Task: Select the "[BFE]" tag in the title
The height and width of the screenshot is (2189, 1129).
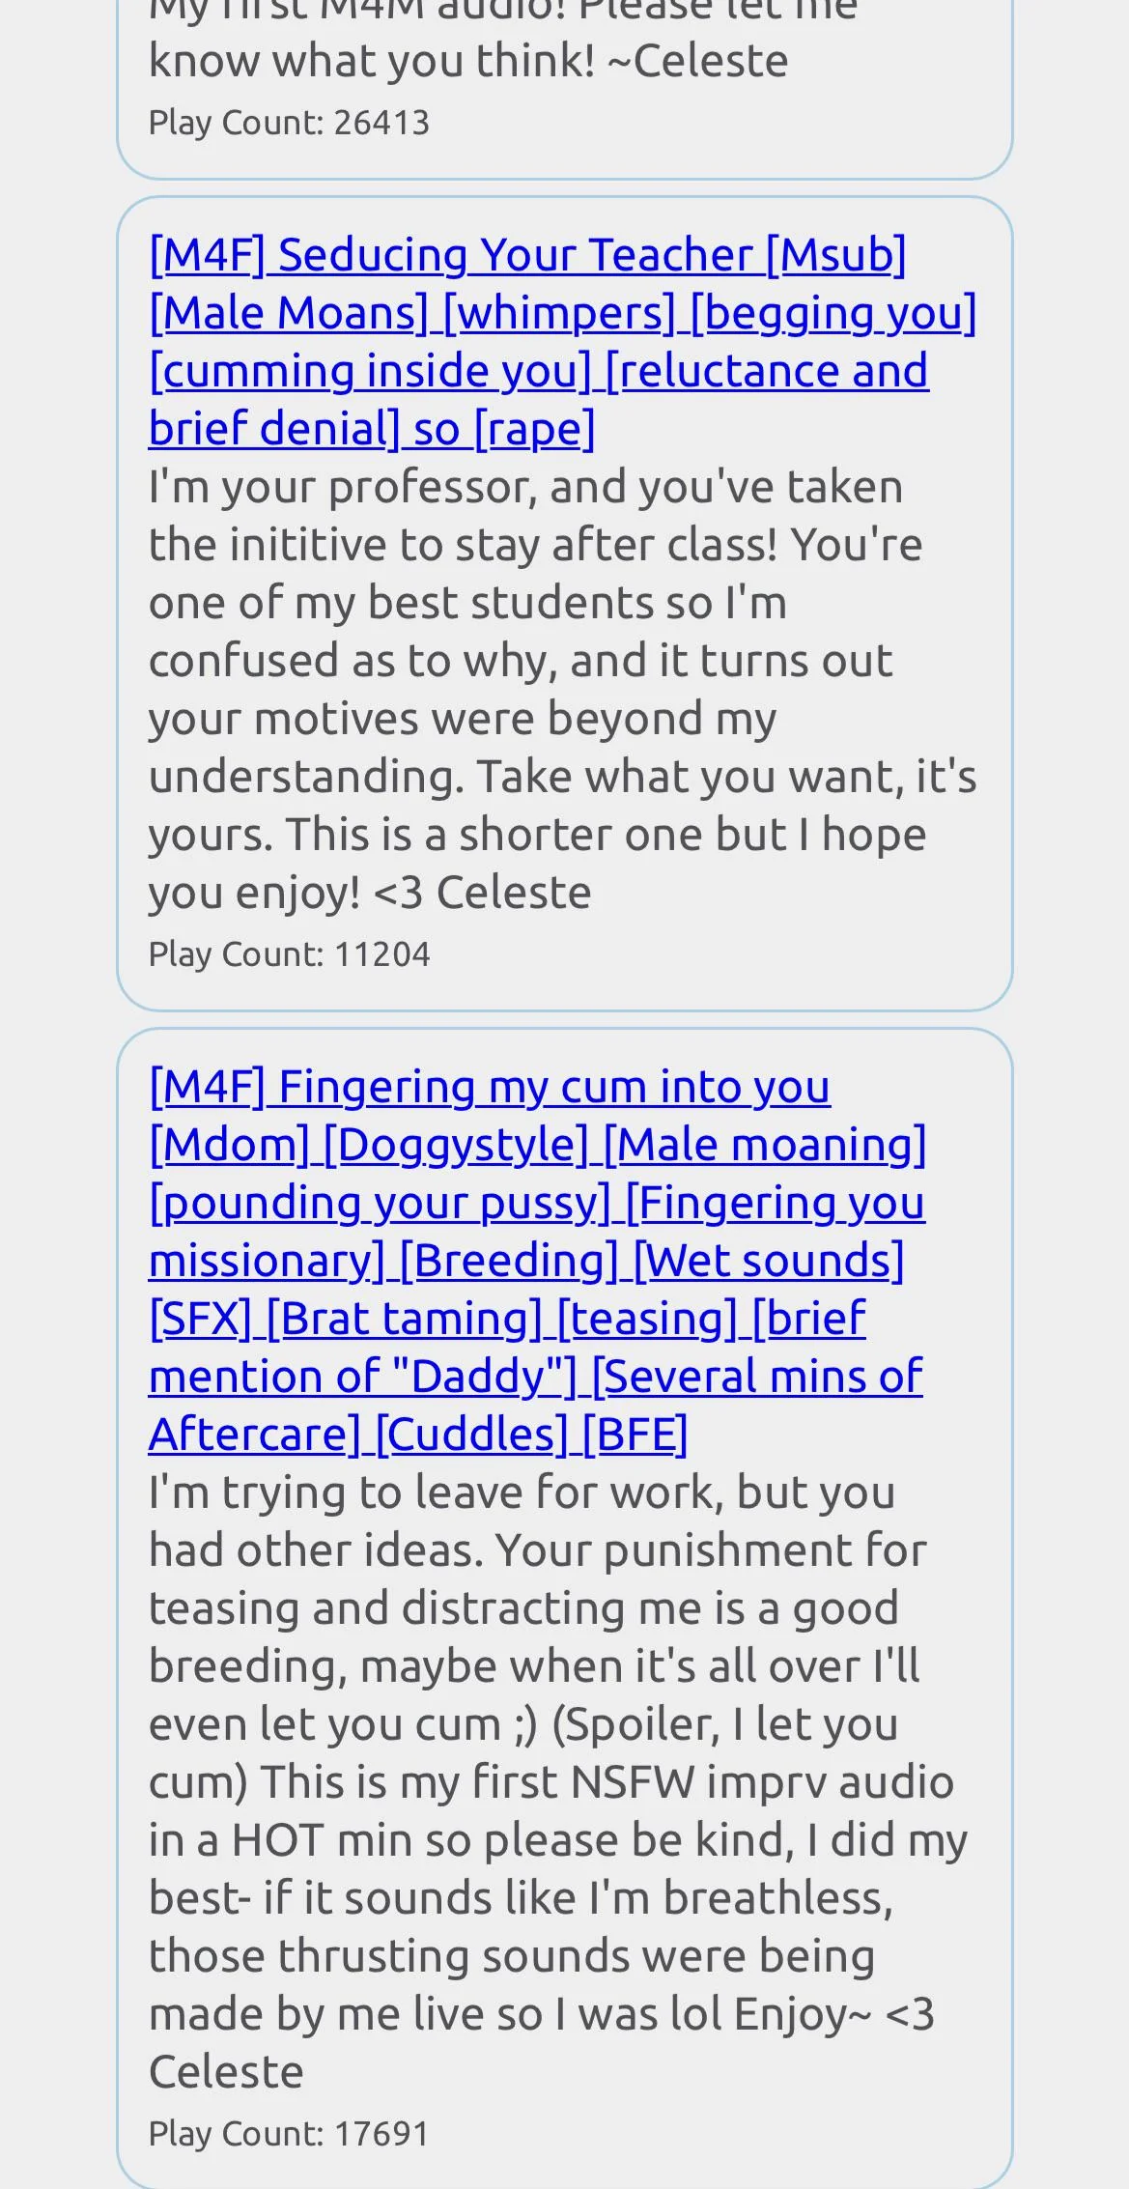Action: click(635, 1436)
